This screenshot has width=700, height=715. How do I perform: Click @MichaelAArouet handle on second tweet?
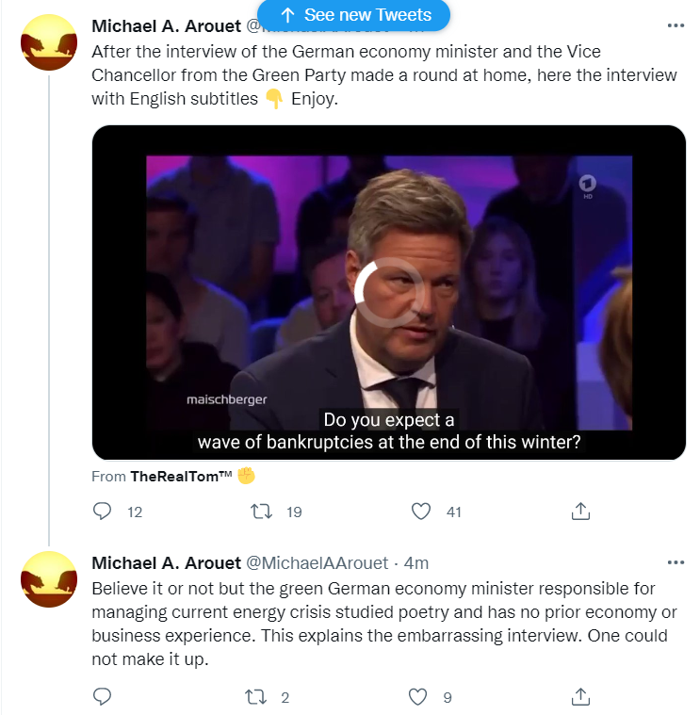click(317, 562)
